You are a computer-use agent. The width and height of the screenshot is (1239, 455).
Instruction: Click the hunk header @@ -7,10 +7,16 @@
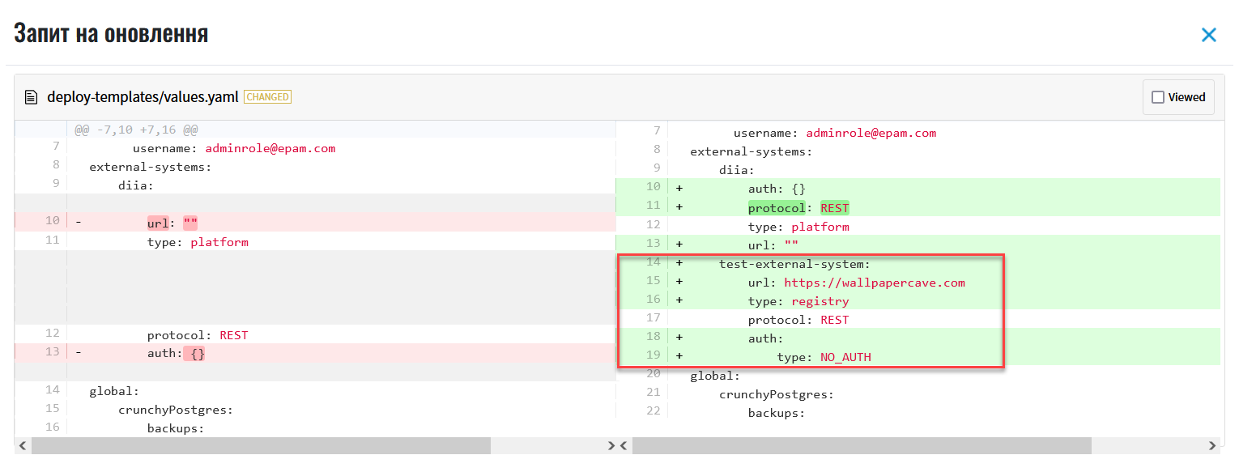pos(136,130)
